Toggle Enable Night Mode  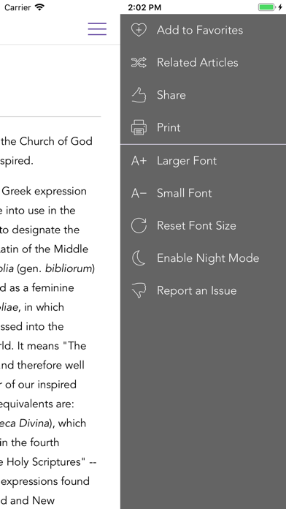[x=203, y=258]
